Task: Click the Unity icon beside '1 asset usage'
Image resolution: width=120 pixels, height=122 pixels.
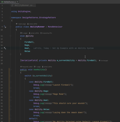Action: coord(16,24)
